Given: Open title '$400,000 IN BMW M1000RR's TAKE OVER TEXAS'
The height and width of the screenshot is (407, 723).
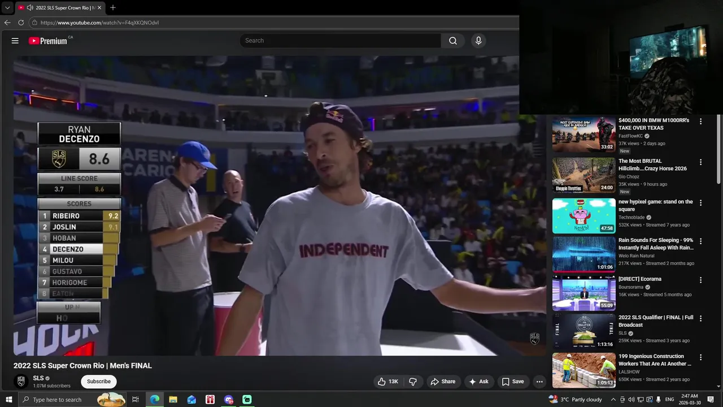Looking at the screenshot, I should (654, 124).
